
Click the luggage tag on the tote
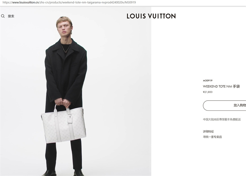coord(70,119)
